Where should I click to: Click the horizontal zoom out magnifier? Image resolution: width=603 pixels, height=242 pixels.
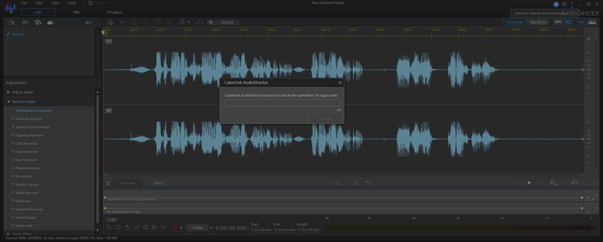[521, 182]
